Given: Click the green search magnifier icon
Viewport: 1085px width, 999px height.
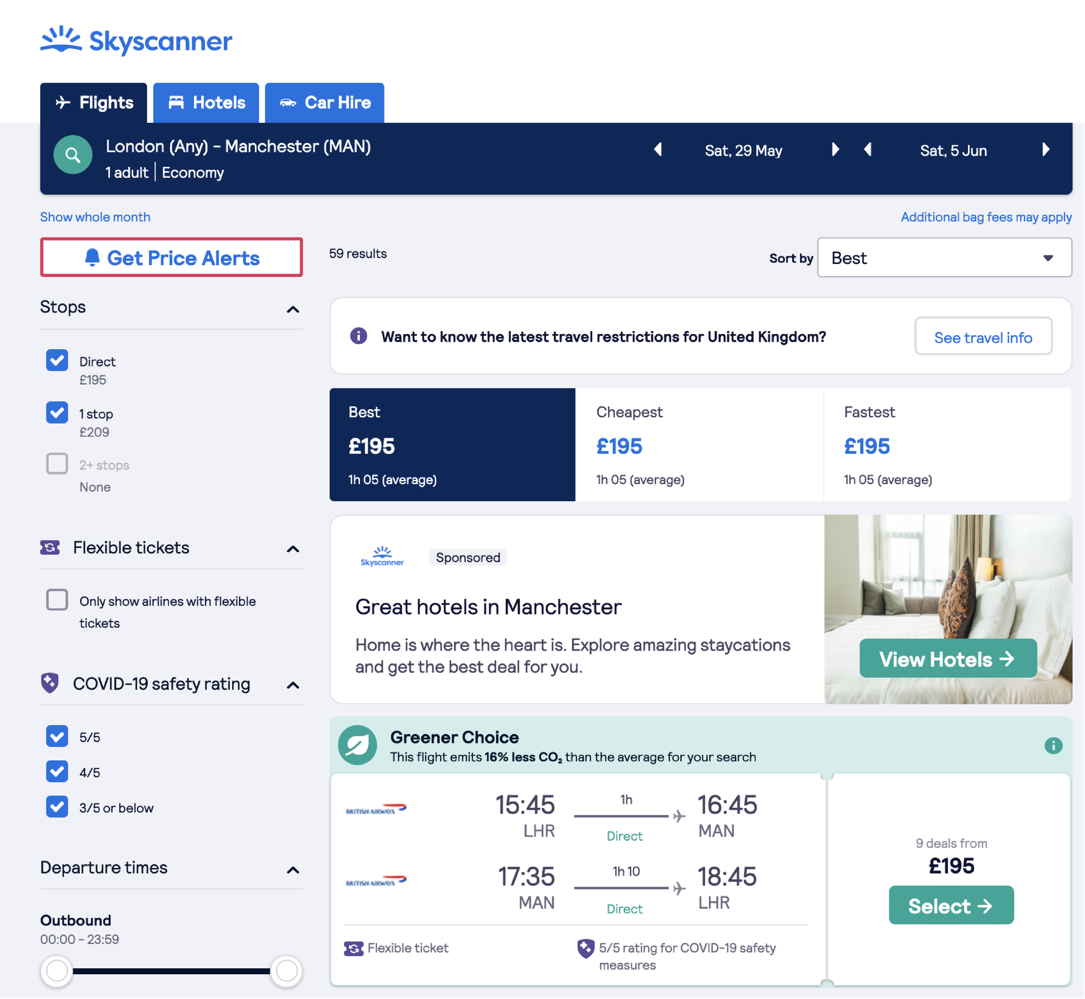Looking at the screenshot, I should (x=73, y=155).
